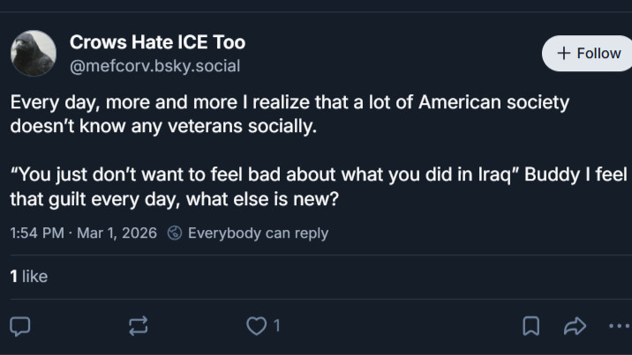Like the post with the heart icon
This screenshot has width=632, height=355.
click(x=256, y=326)
